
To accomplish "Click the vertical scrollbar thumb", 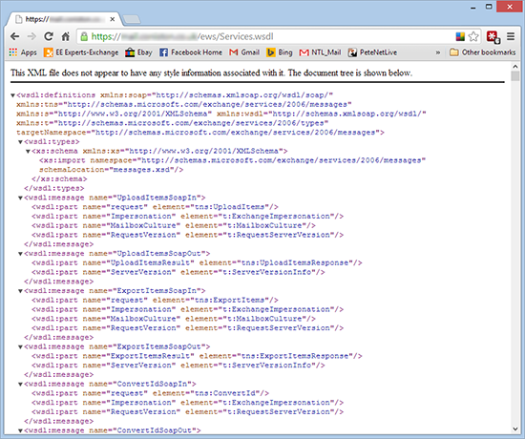I will 515,76.
